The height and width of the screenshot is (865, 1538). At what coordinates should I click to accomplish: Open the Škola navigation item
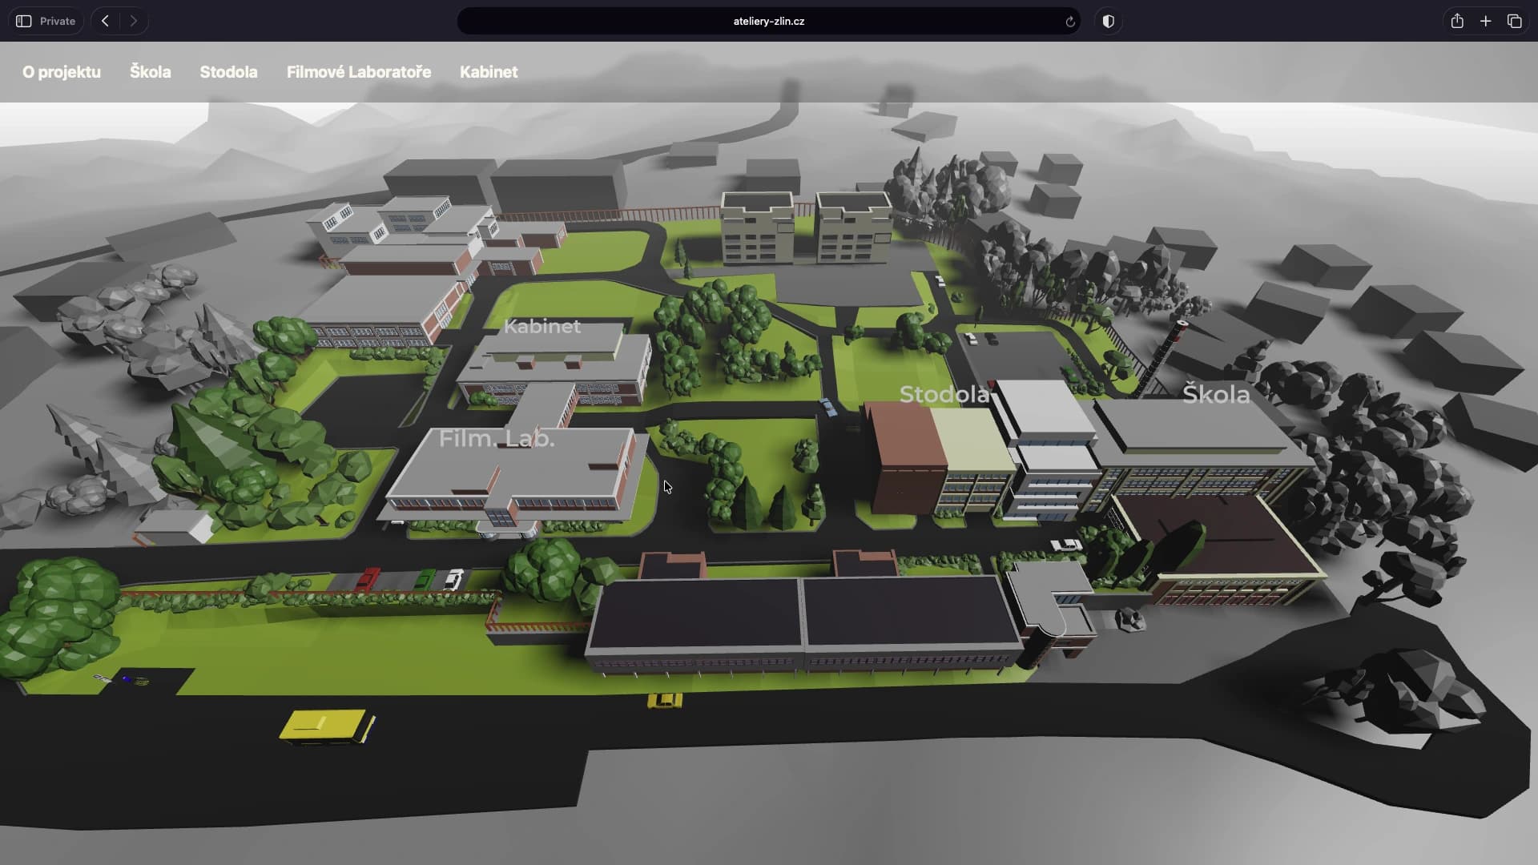coord(150,72)
